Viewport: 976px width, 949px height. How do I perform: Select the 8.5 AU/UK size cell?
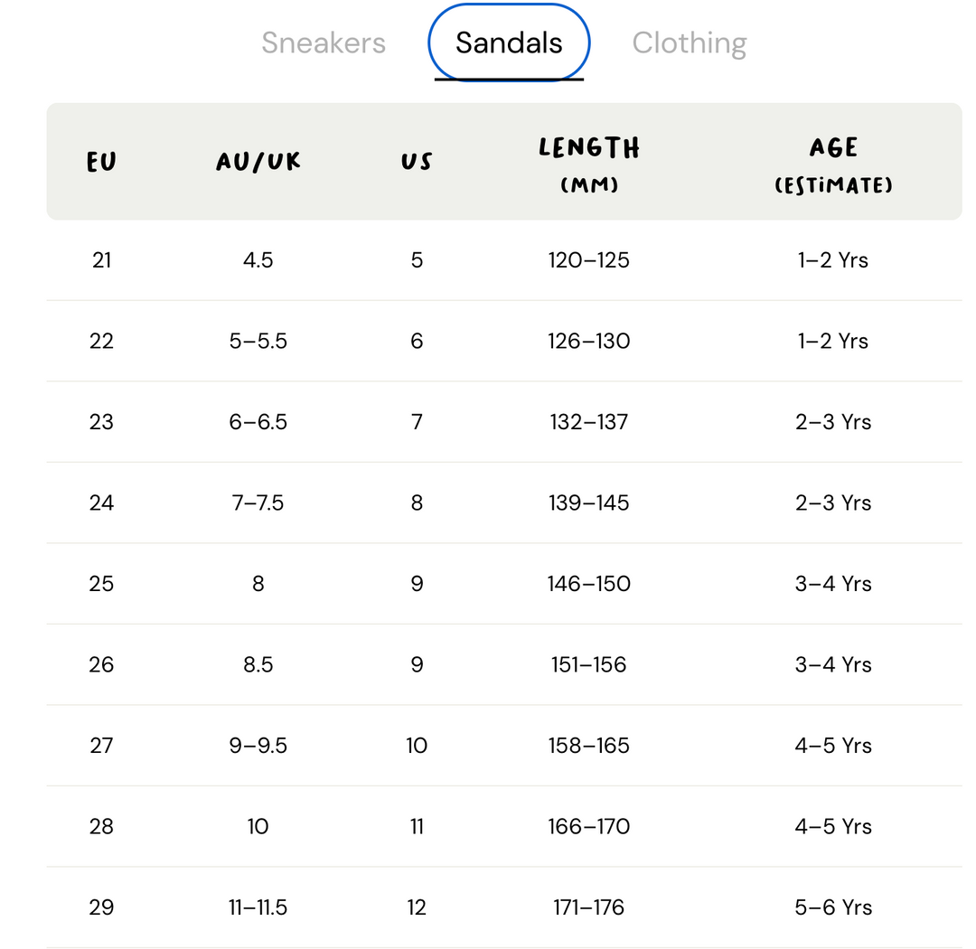(x=258, y=665)
